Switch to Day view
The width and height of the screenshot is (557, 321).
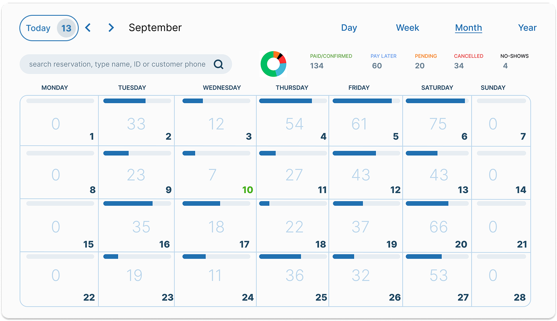click(349, 27)
